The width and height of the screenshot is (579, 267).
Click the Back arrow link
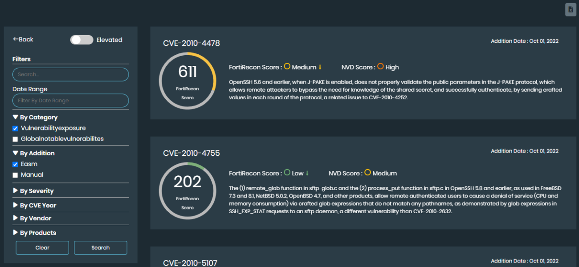point(23,40)
